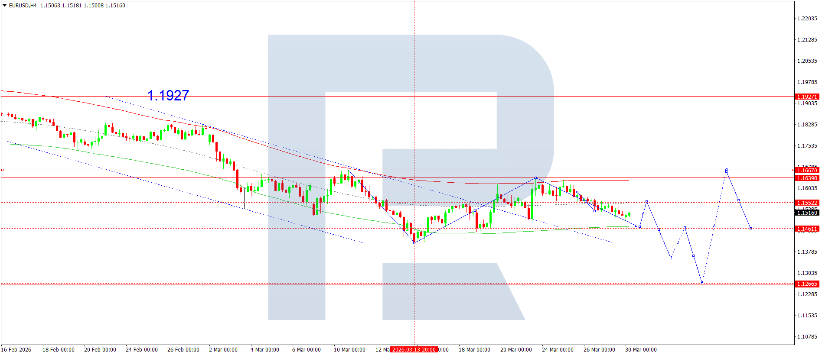Click the trendline anchor at the 24 March swing high

535,178
